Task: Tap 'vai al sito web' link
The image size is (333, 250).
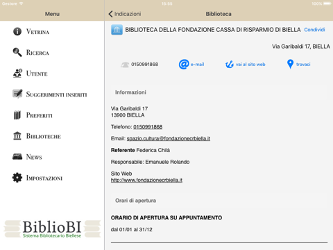Action: [x=250, y=65]
